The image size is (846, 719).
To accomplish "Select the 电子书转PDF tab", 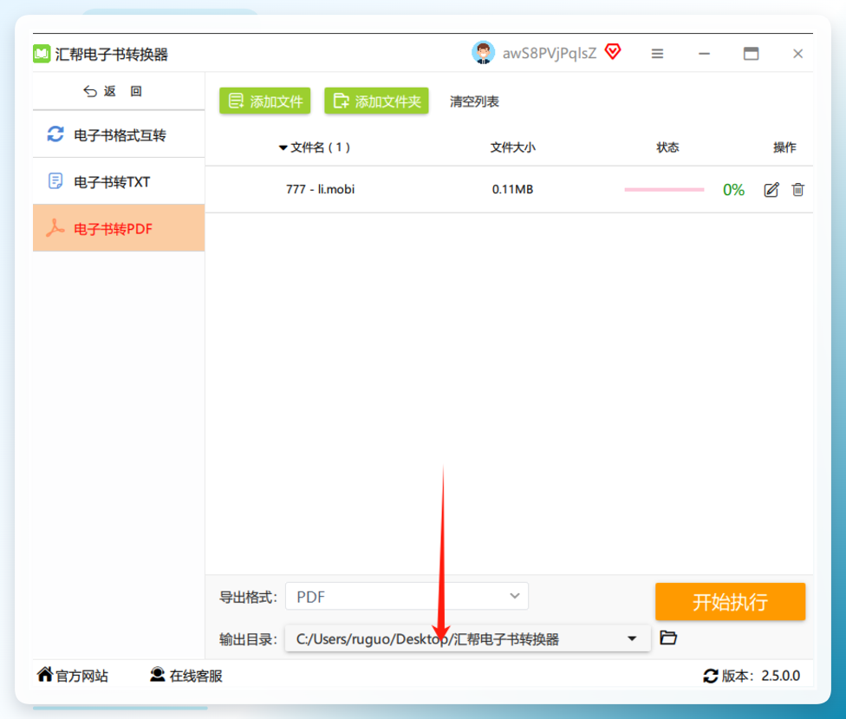I will [119, 228].
